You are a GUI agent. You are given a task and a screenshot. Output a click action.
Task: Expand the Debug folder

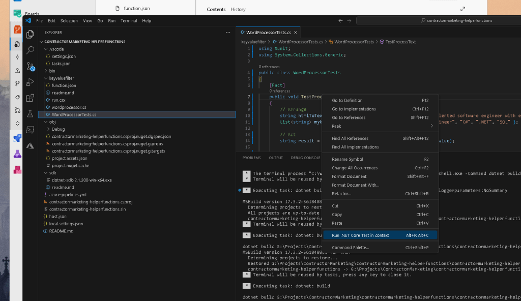(48, 129)
